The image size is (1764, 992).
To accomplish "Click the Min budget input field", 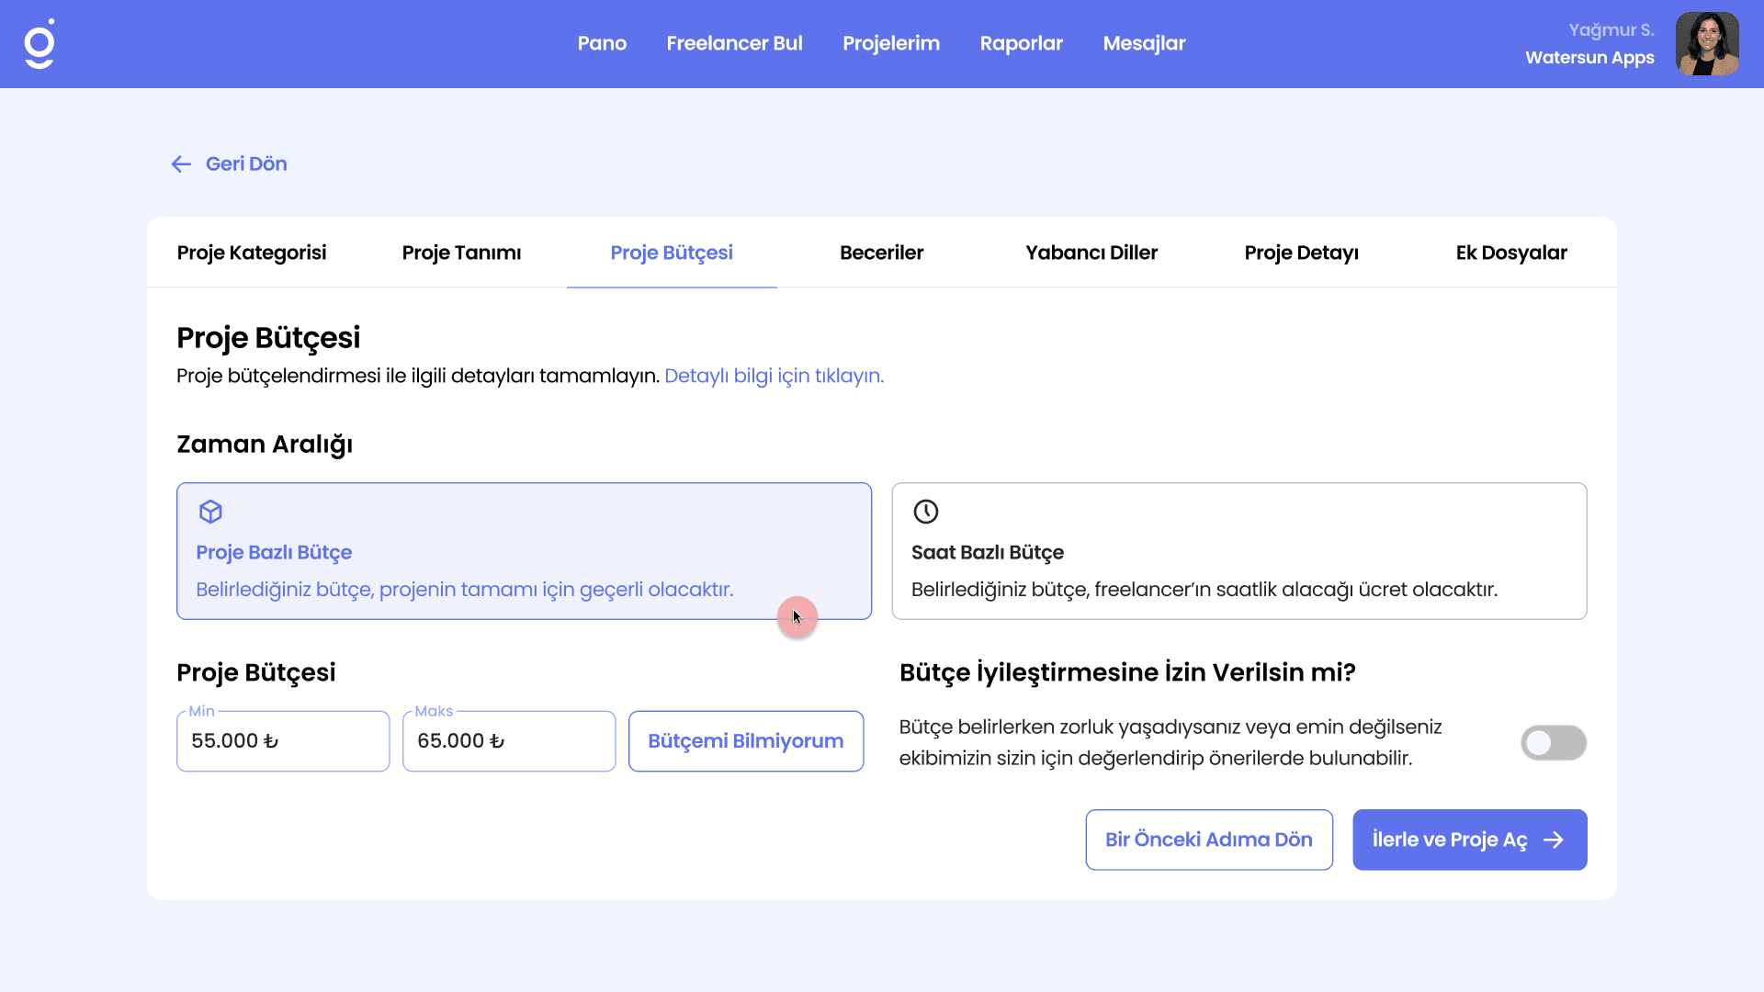I will tap(283, 741).
